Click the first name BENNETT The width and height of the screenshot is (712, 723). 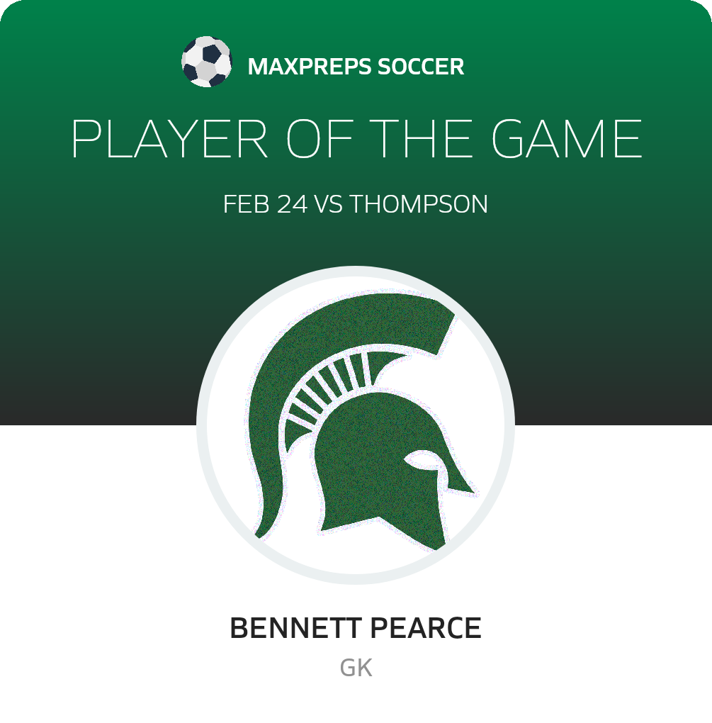click(295, 628)
